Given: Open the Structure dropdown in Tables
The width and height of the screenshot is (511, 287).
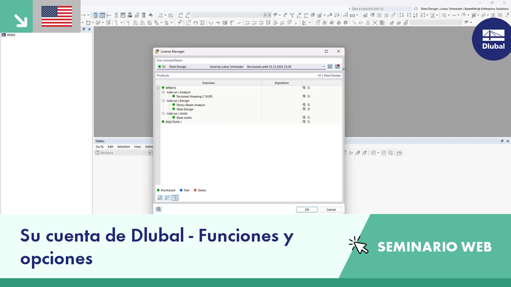Looking at the screenshot, I should (121, 152).
